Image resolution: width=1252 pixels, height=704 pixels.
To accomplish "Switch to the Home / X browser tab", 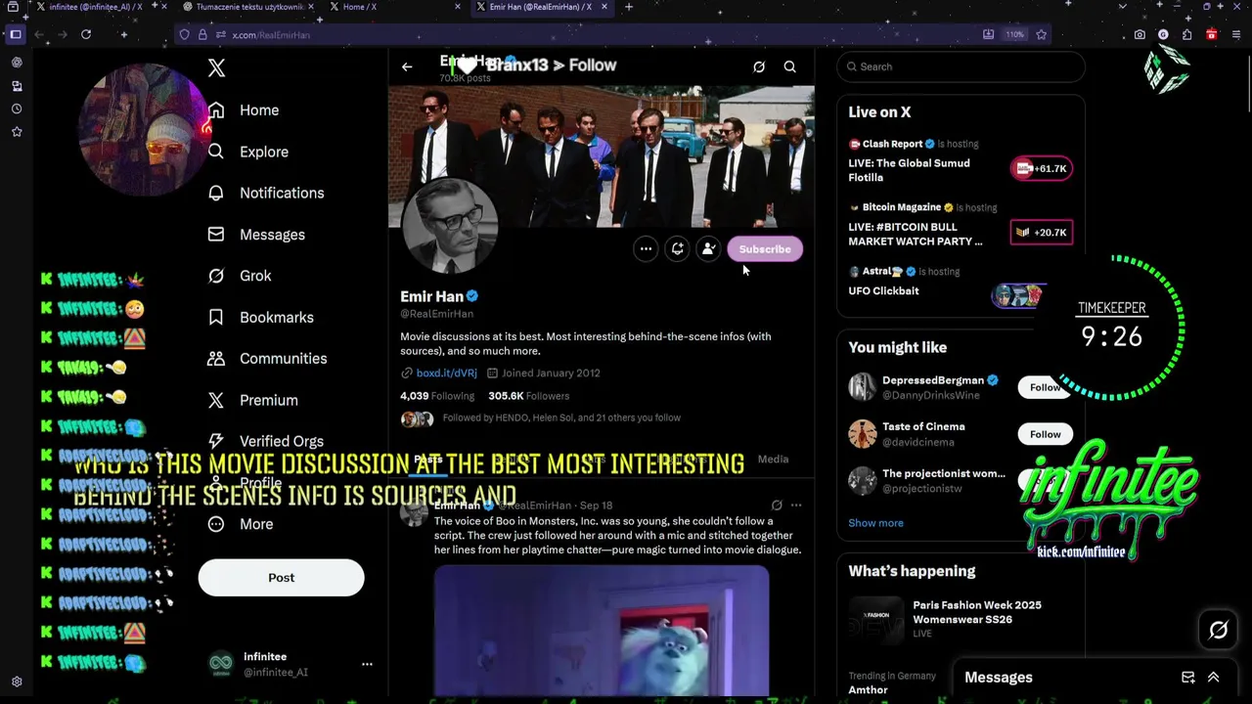I will click(391, 7).
